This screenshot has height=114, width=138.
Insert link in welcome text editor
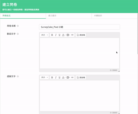(x=72, y=35)
